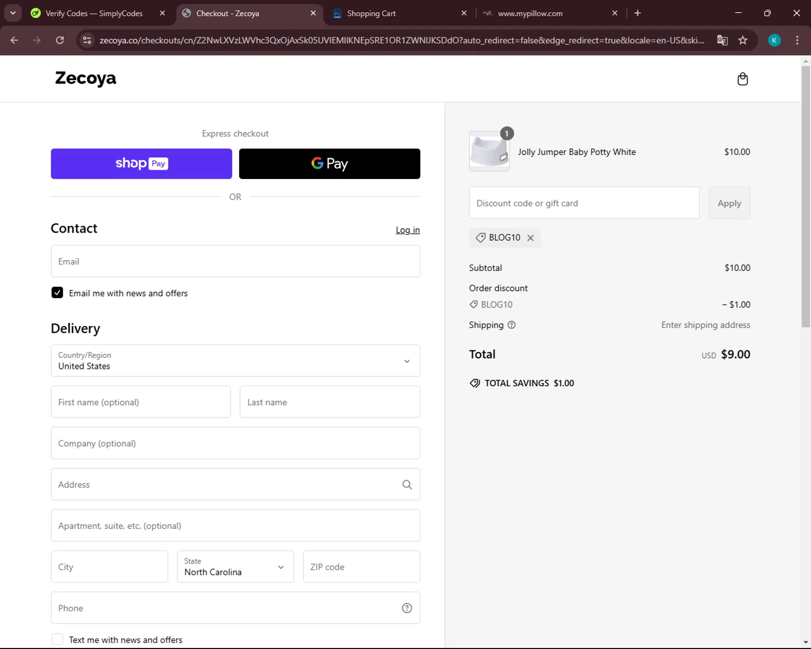This screenshot has height=649, width=811.
Task: Close the www.mypillow.com tab
Action: point(615,13)
